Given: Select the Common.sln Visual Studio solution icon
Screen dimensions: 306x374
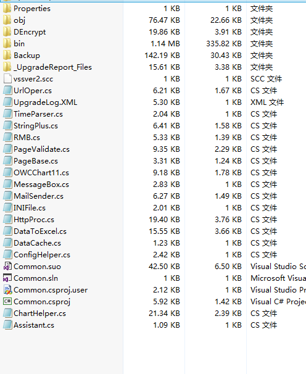Looking at the screenshot, I should pos(7,278).
